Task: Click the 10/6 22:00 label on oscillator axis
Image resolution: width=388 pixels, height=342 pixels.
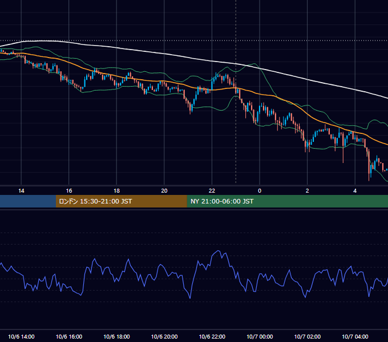Action: coord(212,336)
